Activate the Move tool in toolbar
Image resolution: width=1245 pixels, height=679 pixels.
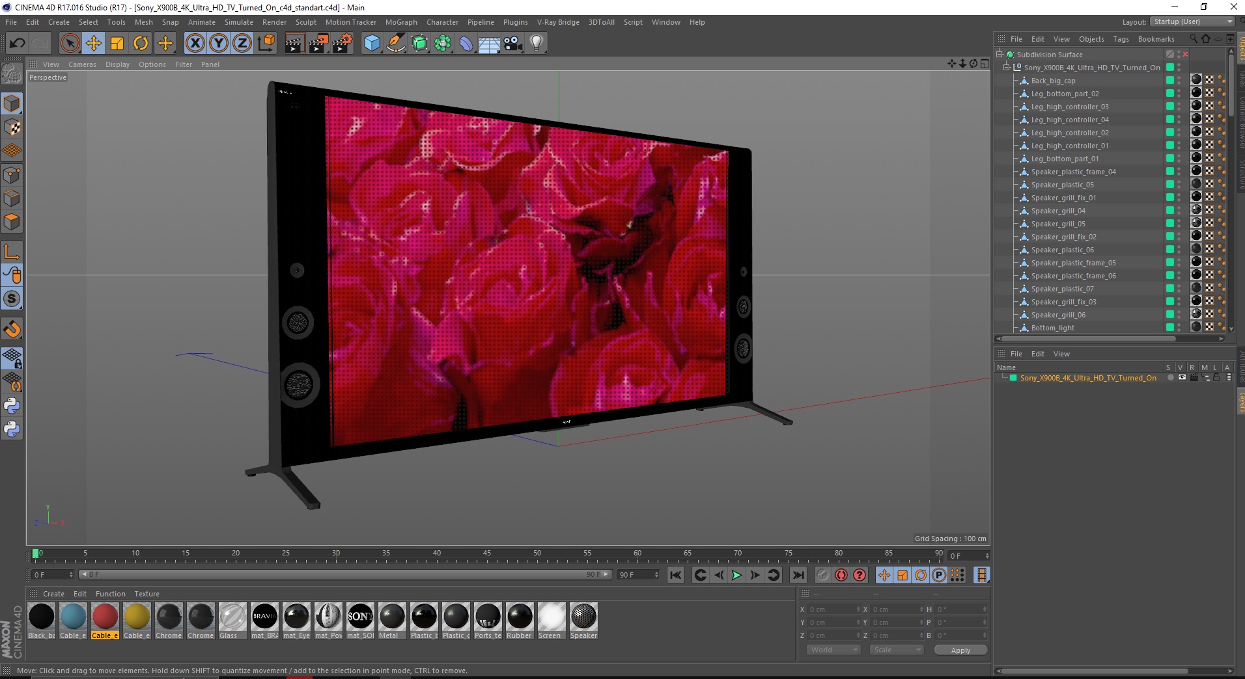(94, 44)
